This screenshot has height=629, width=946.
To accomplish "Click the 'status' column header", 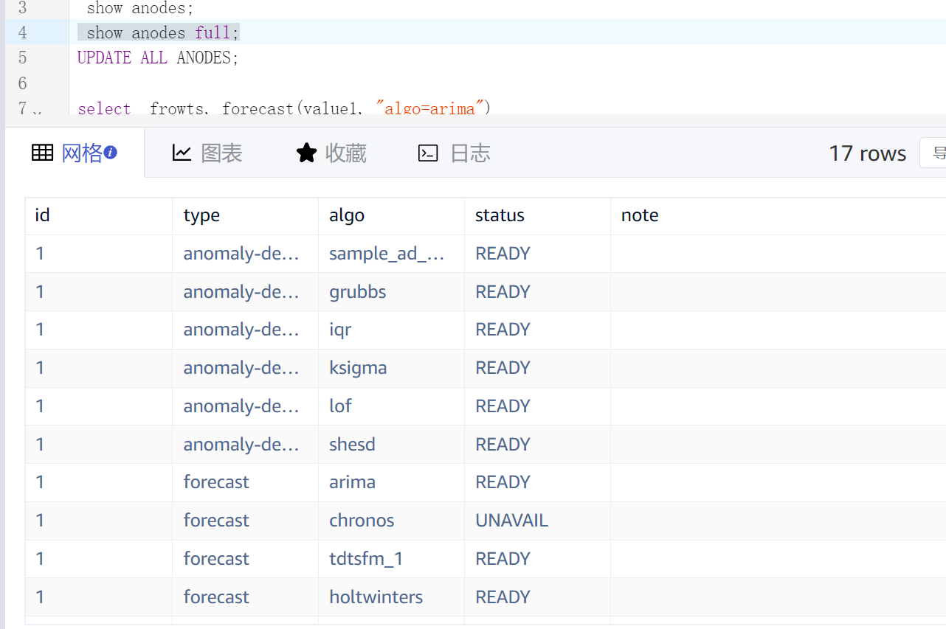I will 500,215.
